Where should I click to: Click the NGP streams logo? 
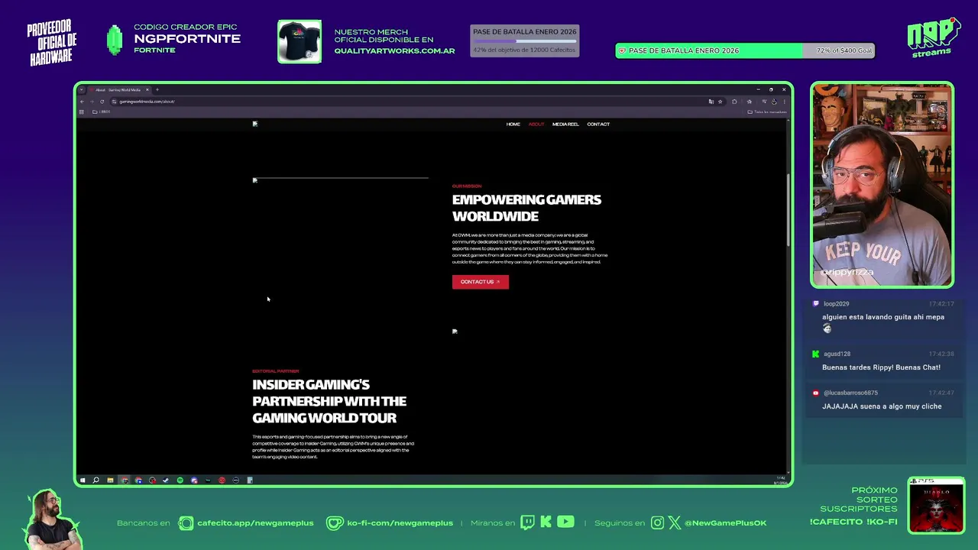point(933,37)
